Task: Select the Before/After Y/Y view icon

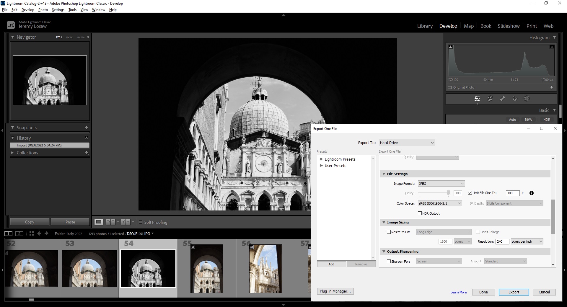Action: (126, 222)
